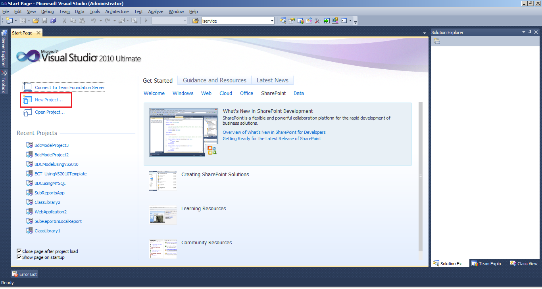Open the Error List tab at the bottom
The height and width of the screenshot is (289, 542).
pos(25,274)
